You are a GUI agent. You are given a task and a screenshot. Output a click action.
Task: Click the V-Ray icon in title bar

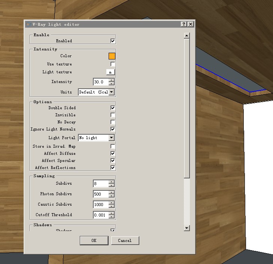click(x=28, y=24)
